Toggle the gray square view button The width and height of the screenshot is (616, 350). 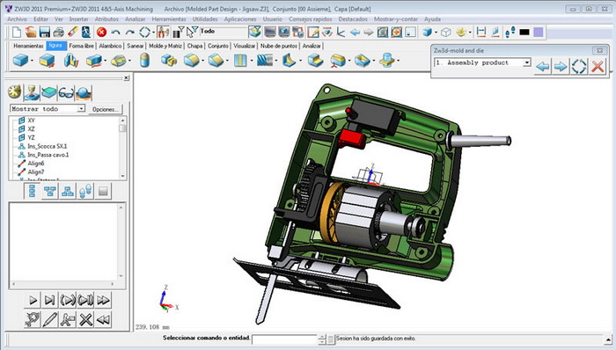(103, 191)
